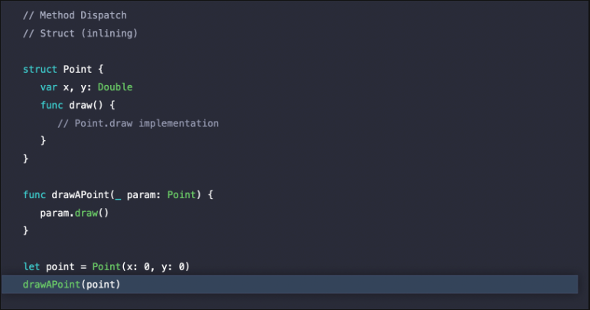Image resolution: width=590 pixels, height=310 pixels.
Task: Place cursor on "x, y" variable names
Action: pos(77,87)
